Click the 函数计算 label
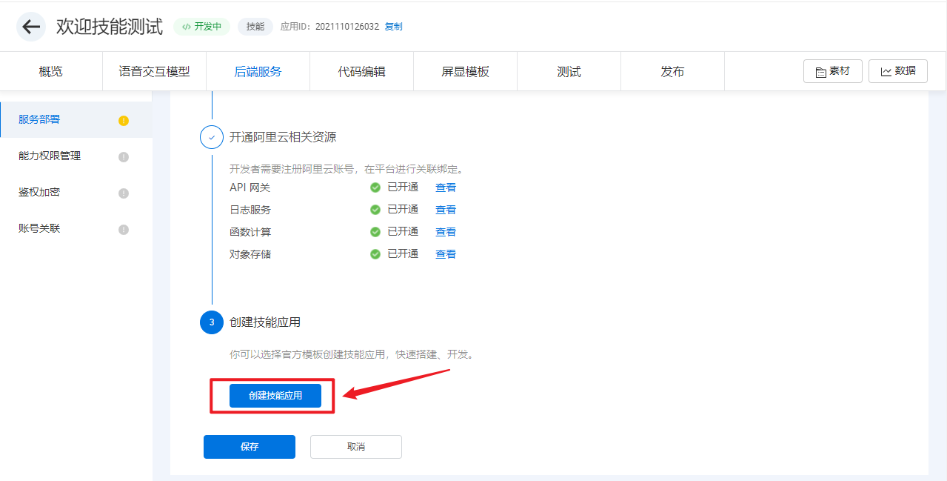This screenshot has height=481, width=947. pos(250,232)
